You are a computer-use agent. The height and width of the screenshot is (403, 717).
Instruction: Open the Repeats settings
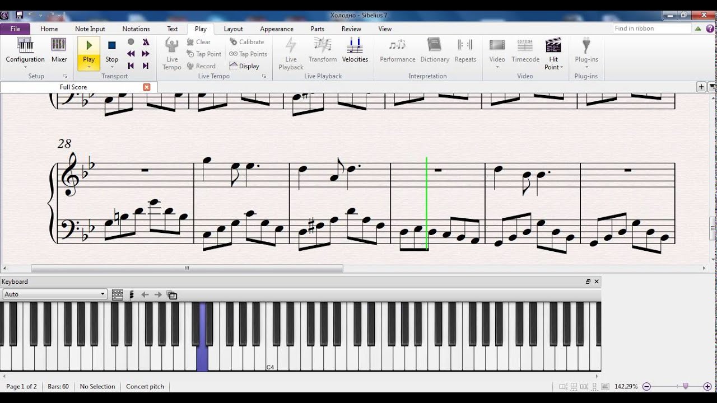465,50
